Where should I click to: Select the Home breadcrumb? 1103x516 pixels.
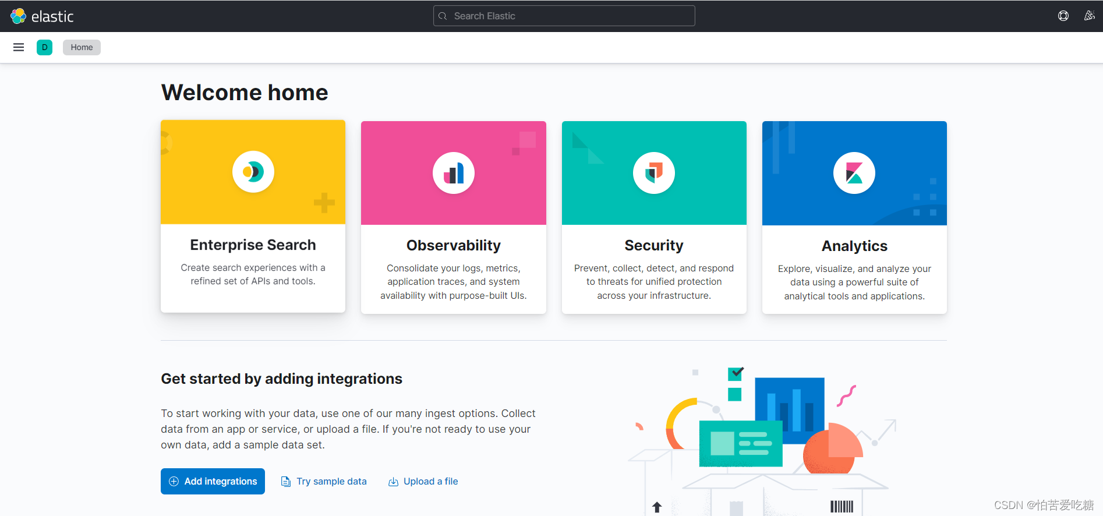coord(82,47)
